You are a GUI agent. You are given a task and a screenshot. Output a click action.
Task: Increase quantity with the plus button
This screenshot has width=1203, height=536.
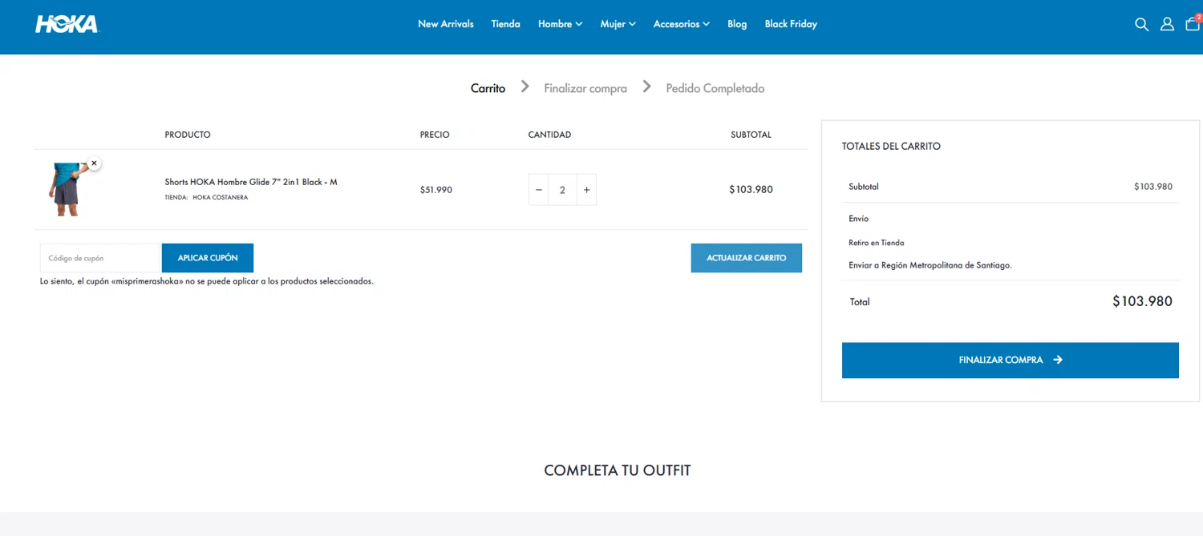pos(586,190)
